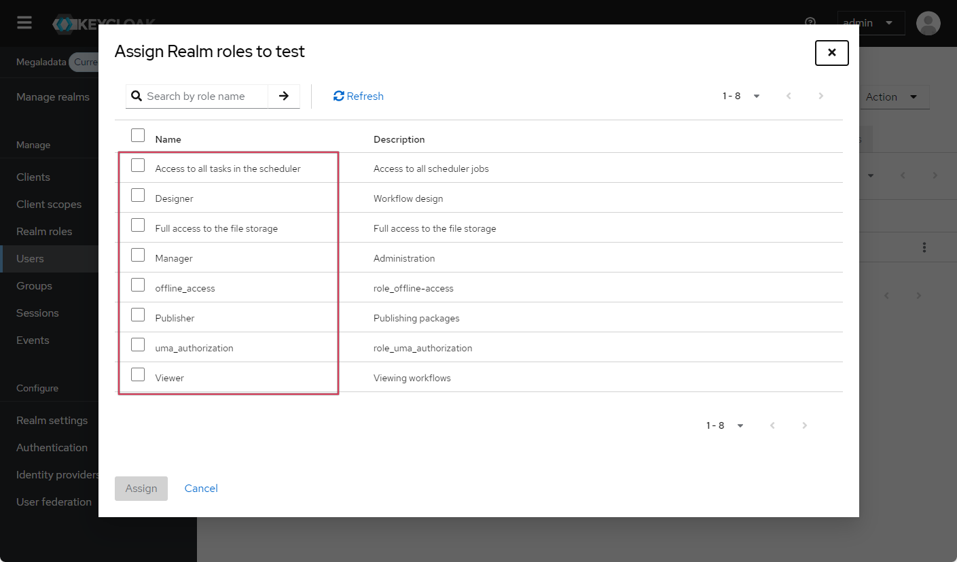The width and height of the screenshot is (957, 562).
Task: Open Sessions in the sidebar
Action: pyautogui.click(x=37, y=313)
